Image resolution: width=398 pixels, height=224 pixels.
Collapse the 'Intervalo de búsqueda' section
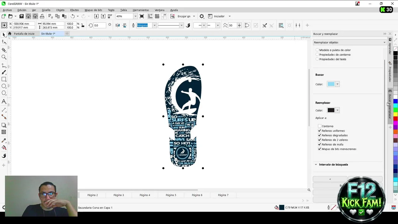[316, 165]
